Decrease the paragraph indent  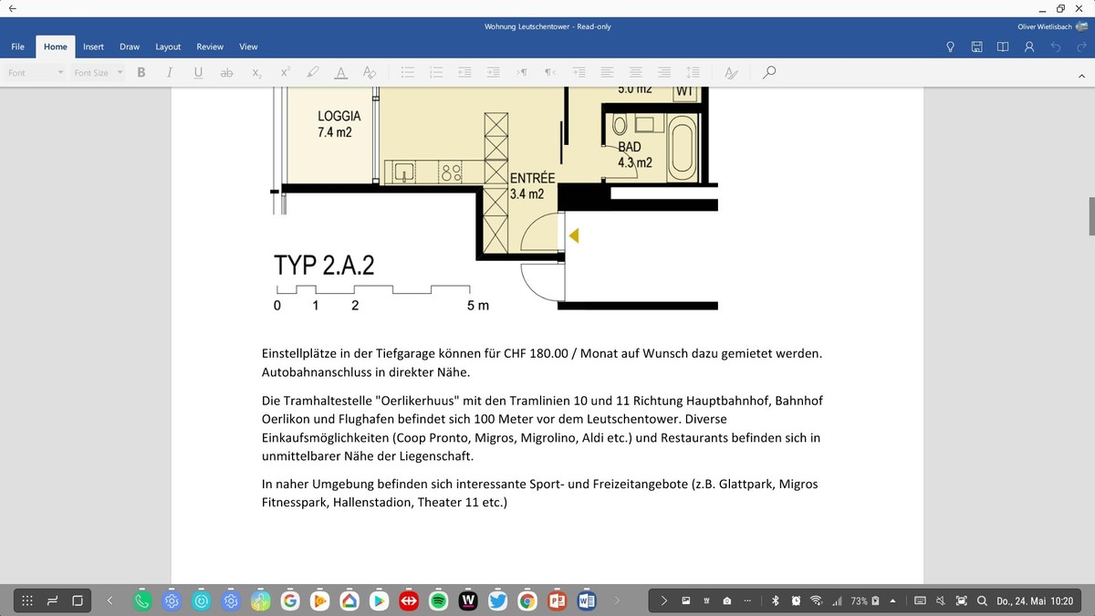click(x=464, y=72)
